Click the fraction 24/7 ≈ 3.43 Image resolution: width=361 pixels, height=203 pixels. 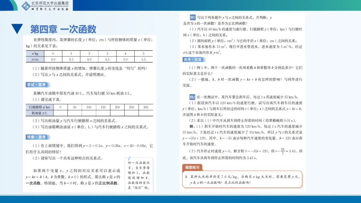pyautogui.click(x=288, y=151)
